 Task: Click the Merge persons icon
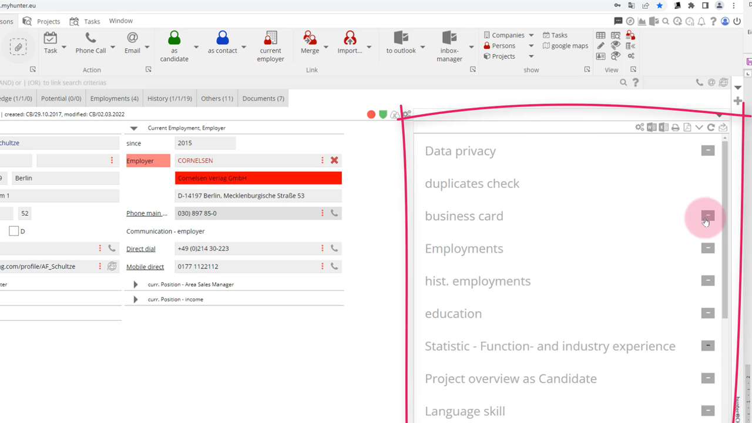pos(310,39)
